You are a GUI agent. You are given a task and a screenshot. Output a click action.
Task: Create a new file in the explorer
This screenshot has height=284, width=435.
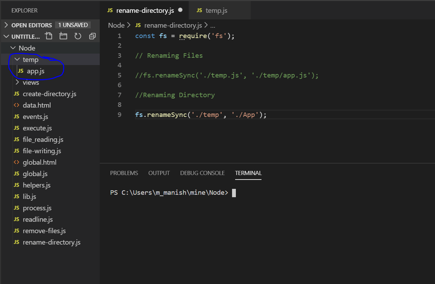(48, 36)
